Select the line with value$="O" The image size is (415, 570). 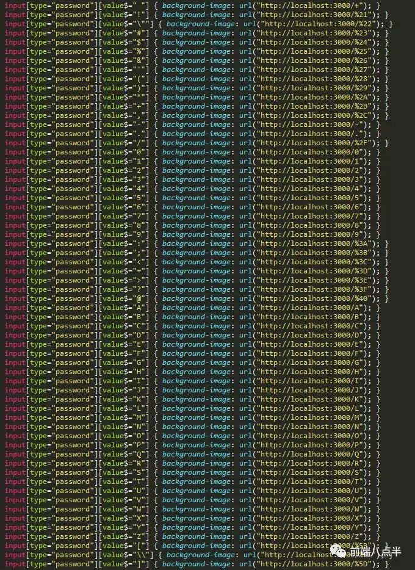(192, 436)
